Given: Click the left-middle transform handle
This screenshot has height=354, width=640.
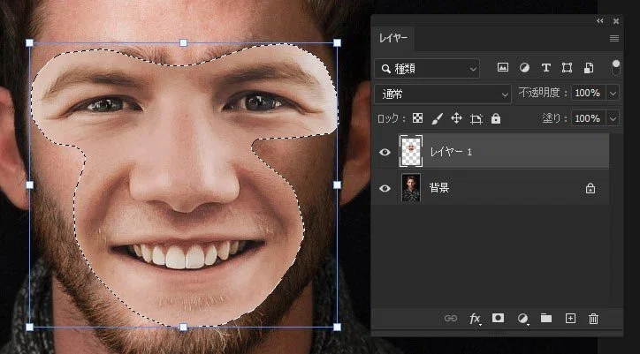Looking at the screenshot, I should (29, 185).
